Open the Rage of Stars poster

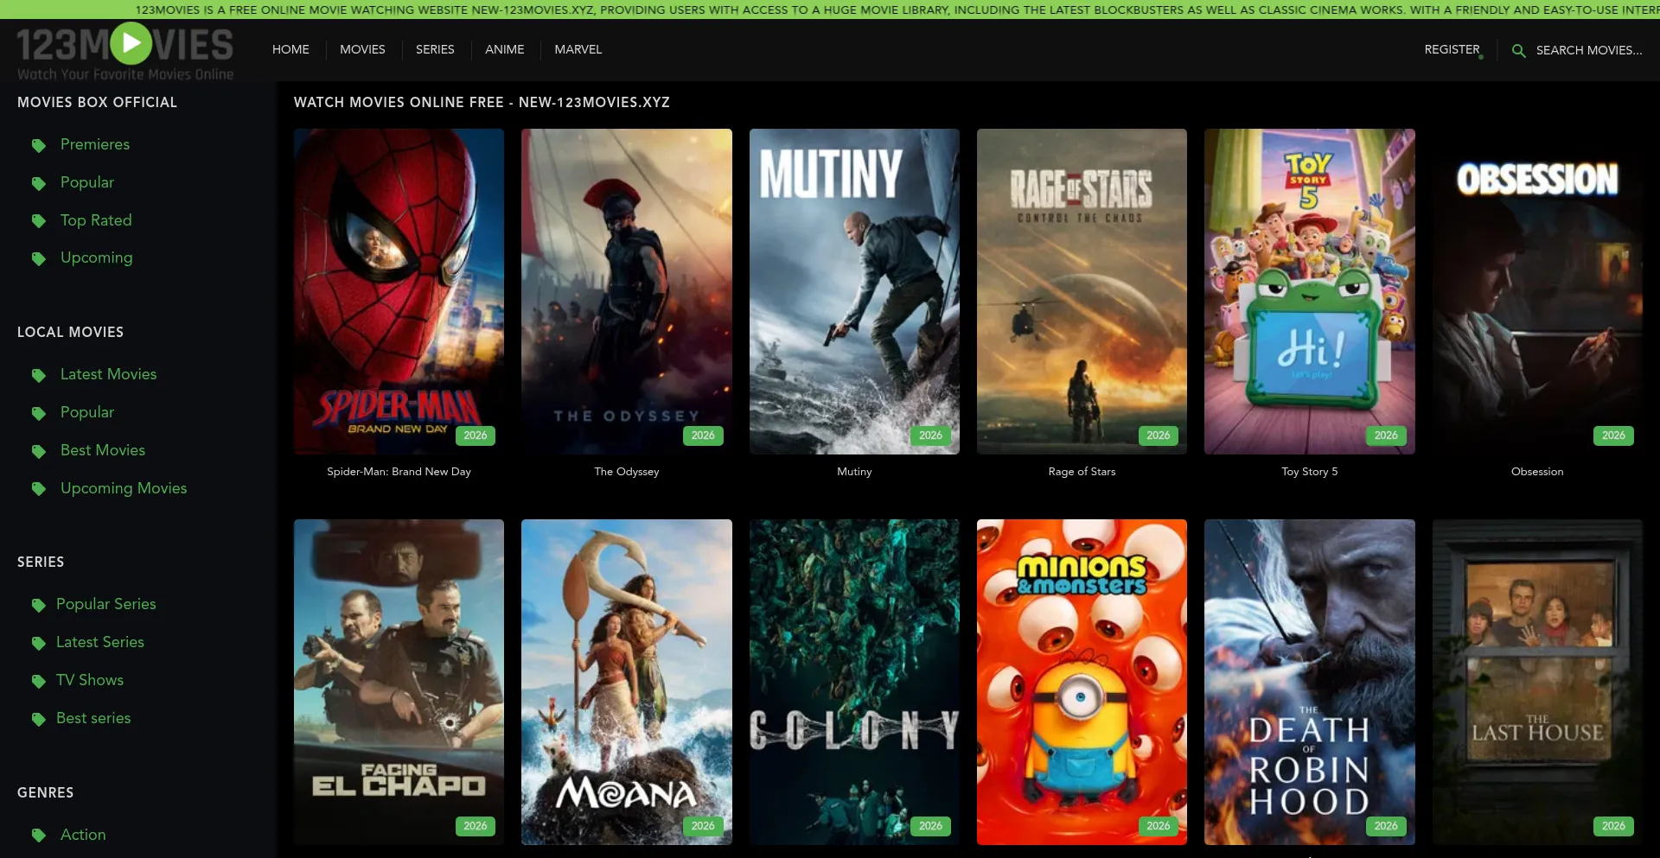[1082, 291]
